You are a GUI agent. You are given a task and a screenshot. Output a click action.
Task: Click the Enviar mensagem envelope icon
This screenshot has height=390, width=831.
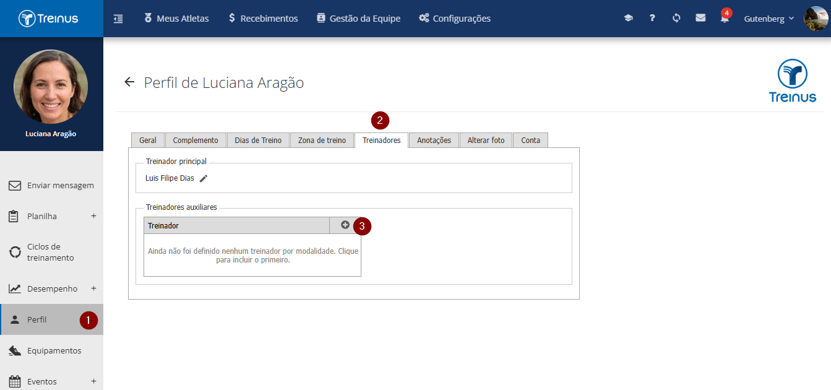click(15, 185)
